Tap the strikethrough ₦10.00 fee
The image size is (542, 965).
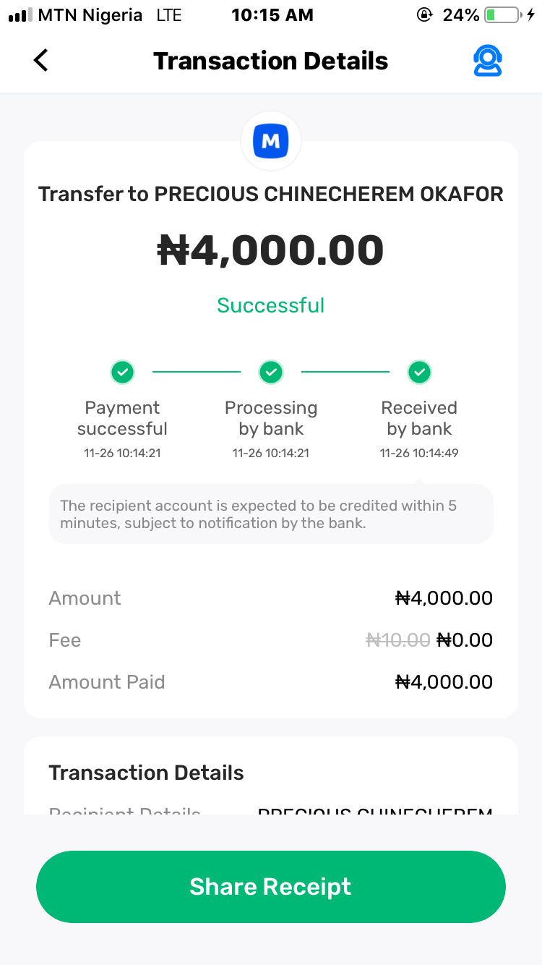click(397, 640)
